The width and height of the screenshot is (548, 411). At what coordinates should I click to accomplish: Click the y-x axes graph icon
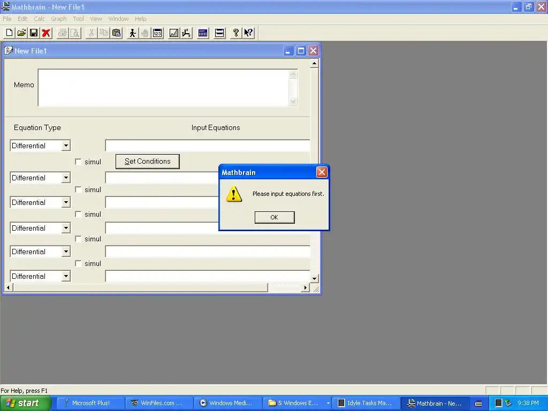pyautogui.click(x=186, y=33)
